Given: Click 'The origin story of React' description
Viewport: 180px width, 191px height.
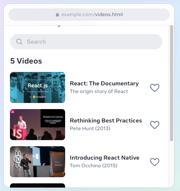Looking at the screenshot, I should 99,91.
